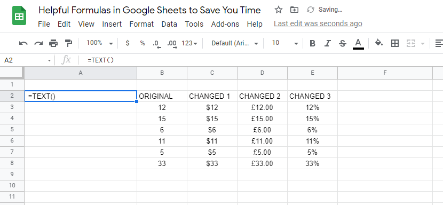The width and height of the screenshot is (443, 205).
Task: Expand the Default (Arial) font dropdown
Action: pyautogui.click(x=235, y=43)
